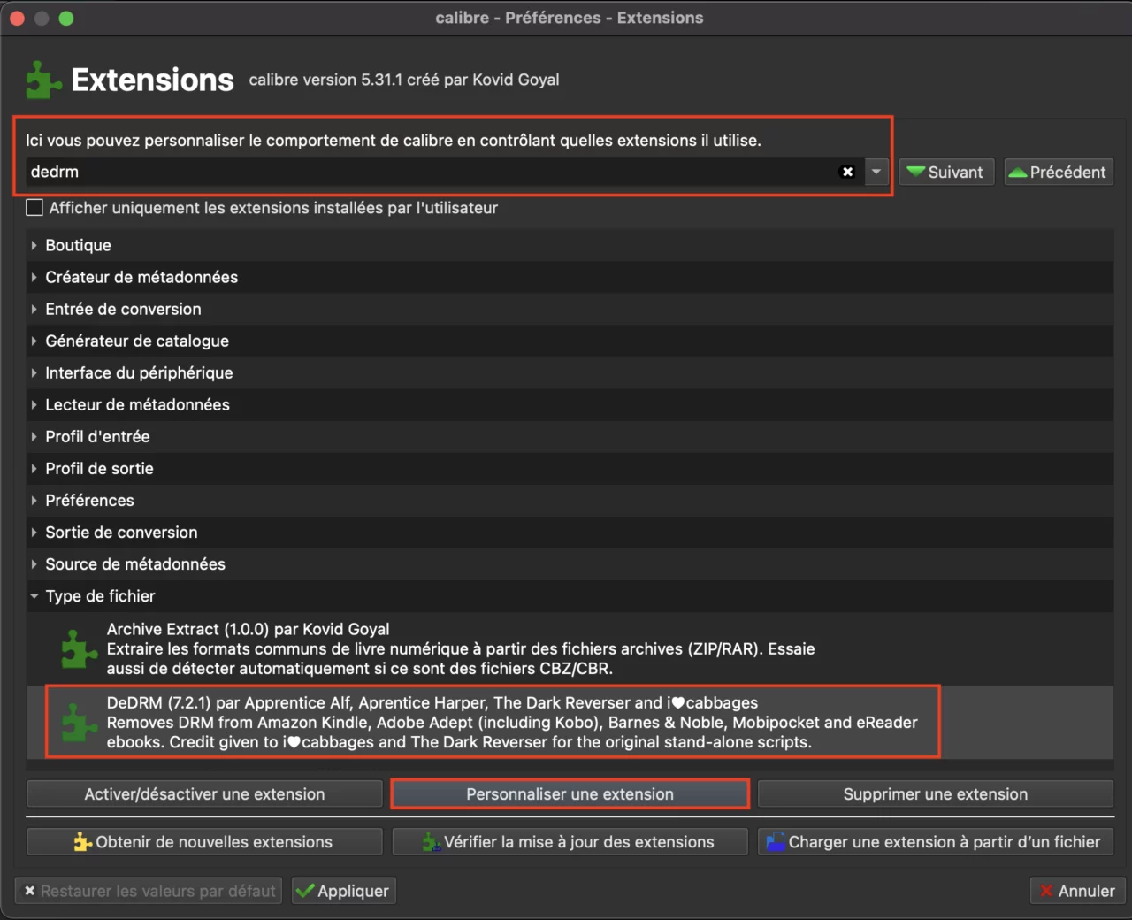Click the green full-screen window button
The width and height of the screenshot is (1132, 920).
66,18
